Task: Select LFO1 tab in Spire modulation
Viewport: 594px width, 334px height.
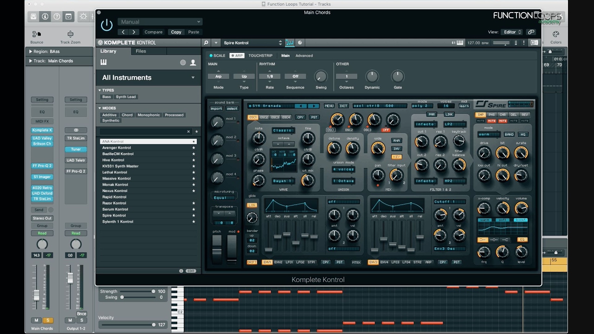Action: click(x=289, y=262)
